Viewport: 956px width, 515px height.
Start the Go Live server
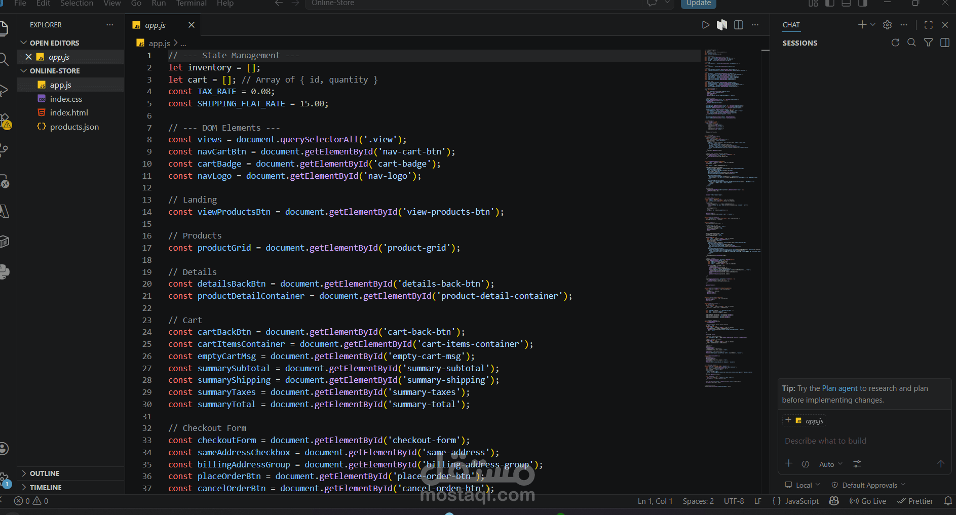pyautogui.click(x=868, y=501)
